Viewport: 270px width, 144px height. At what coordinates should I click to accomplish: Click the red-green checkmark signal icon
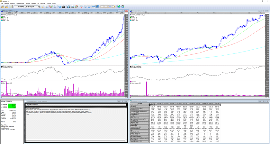pyautogui.click(x=51, y=6)
